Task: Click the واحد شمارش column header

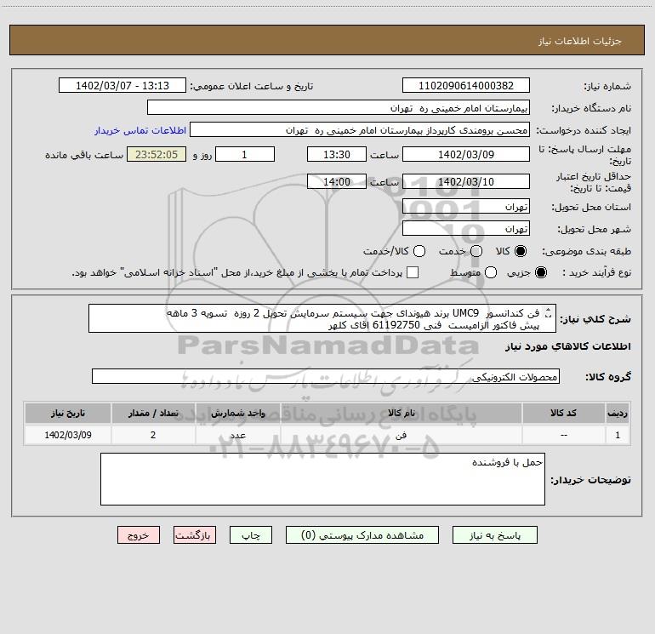Action: coord(237,413)
